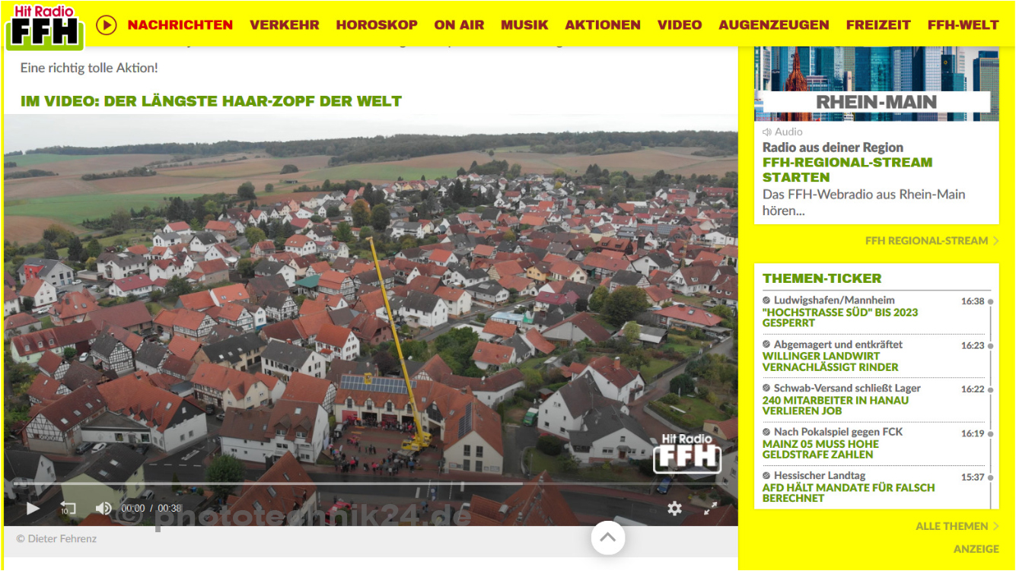Open the AKTIONEN menu

(x=603, y=25)
